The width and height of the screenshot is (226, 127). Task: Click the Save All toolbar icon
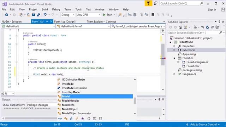click(x=38, y=15)
